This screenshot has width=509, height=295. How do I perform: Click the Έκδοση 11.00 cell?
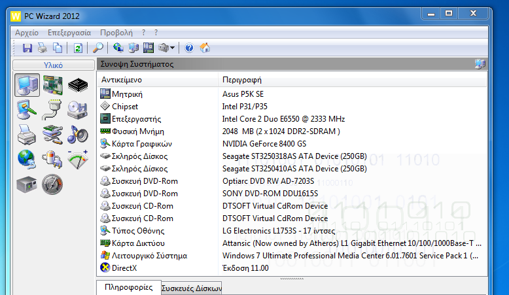click(x=245, y=268)
